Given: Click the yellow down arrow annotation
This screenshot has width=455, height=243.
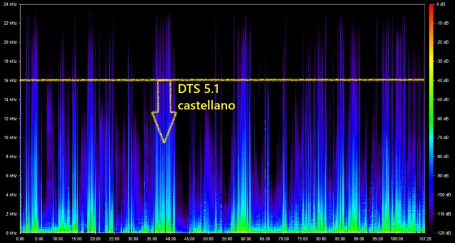Looking at the screenshot, I should (x=164, y=112).
